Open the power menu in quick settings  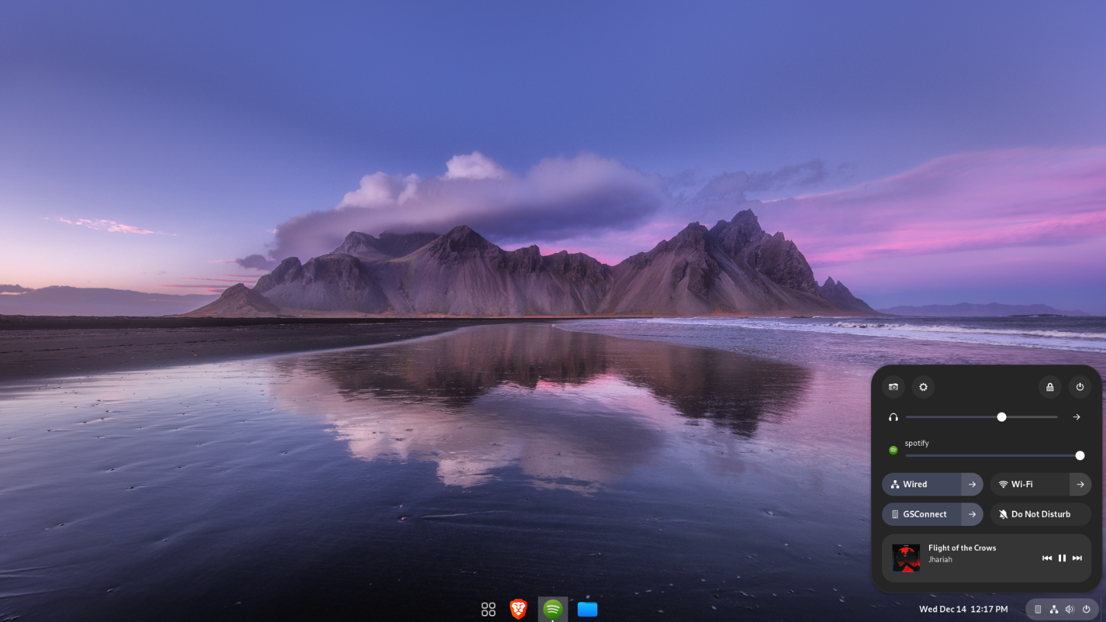(x=1080, y=387)
